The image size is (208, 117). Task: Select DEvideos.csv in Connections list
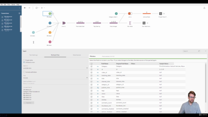click(8, 20)
